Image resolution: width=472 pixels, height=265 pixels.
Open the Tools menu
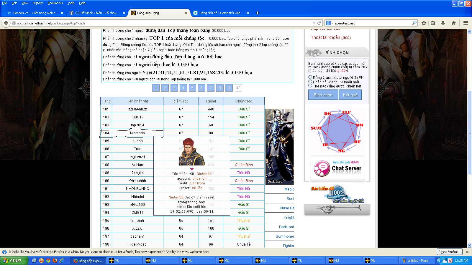pyautogui.click(x=71, y=3)
